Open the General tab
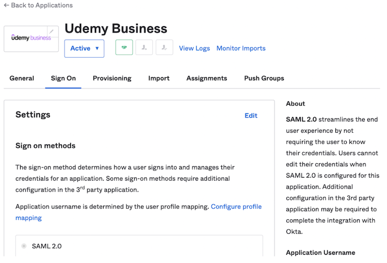Viewport: 387px width, 263px height. (22, 78)
